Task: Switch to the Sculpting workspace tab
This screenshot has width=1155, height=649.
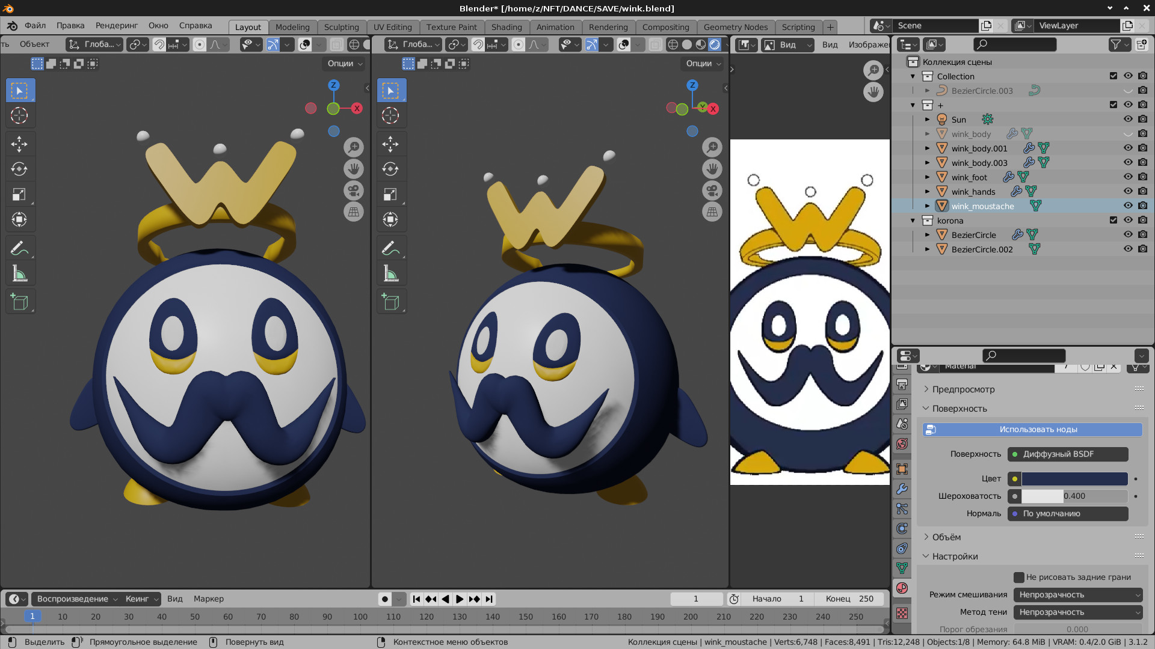Action: pyautogui.click(x=341, y=27)
